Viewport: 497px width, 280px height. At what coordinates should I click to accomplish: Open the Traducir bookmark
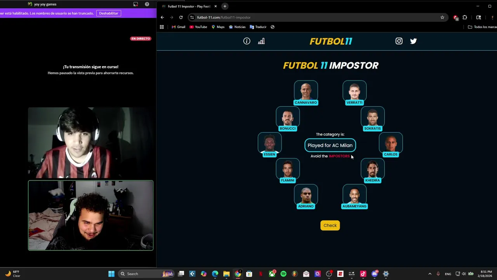[x=258, y=27]
